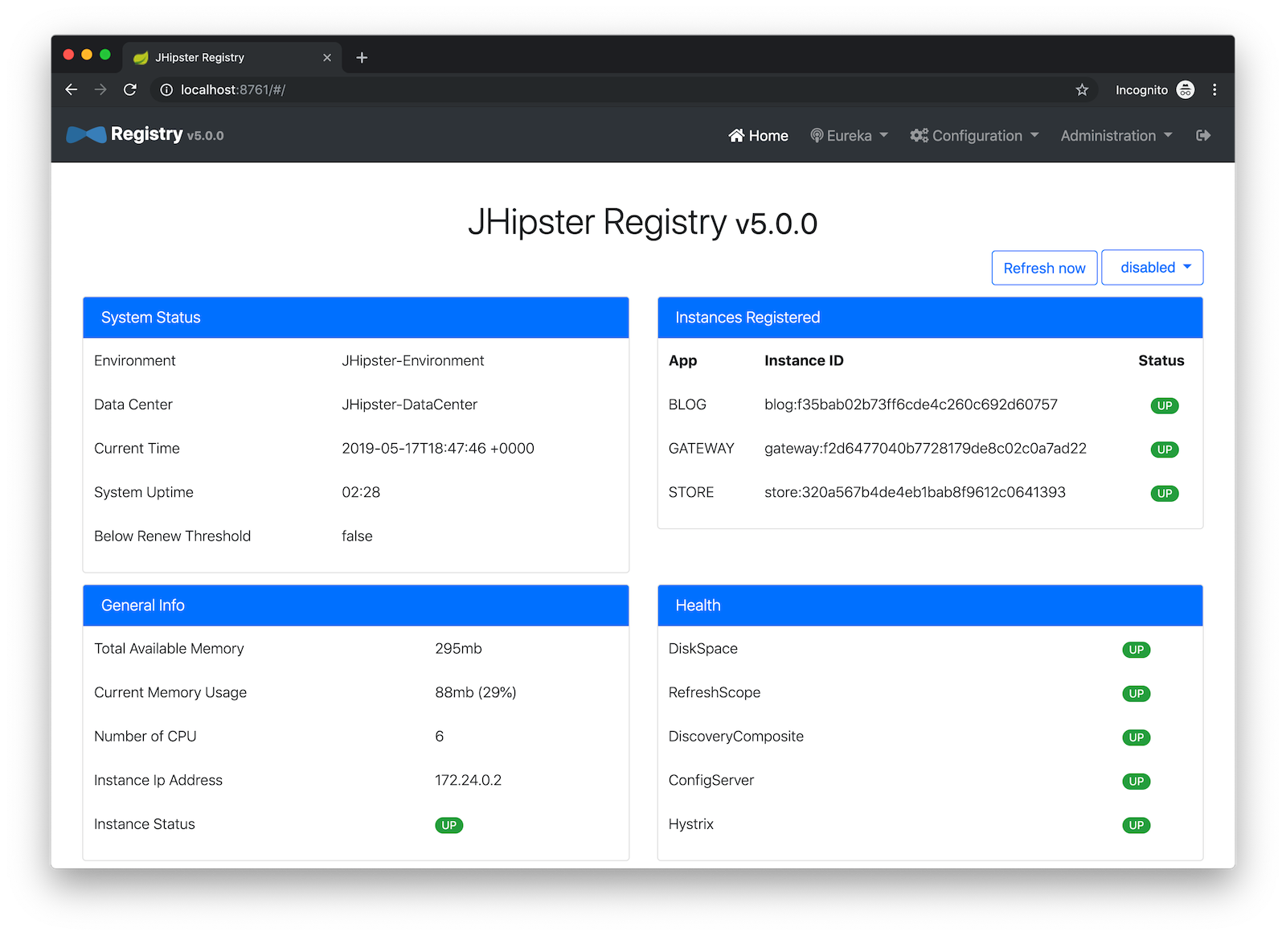Open a new tab with plus icon
This screenshot has width=1286, height=936.
[362, 58]
